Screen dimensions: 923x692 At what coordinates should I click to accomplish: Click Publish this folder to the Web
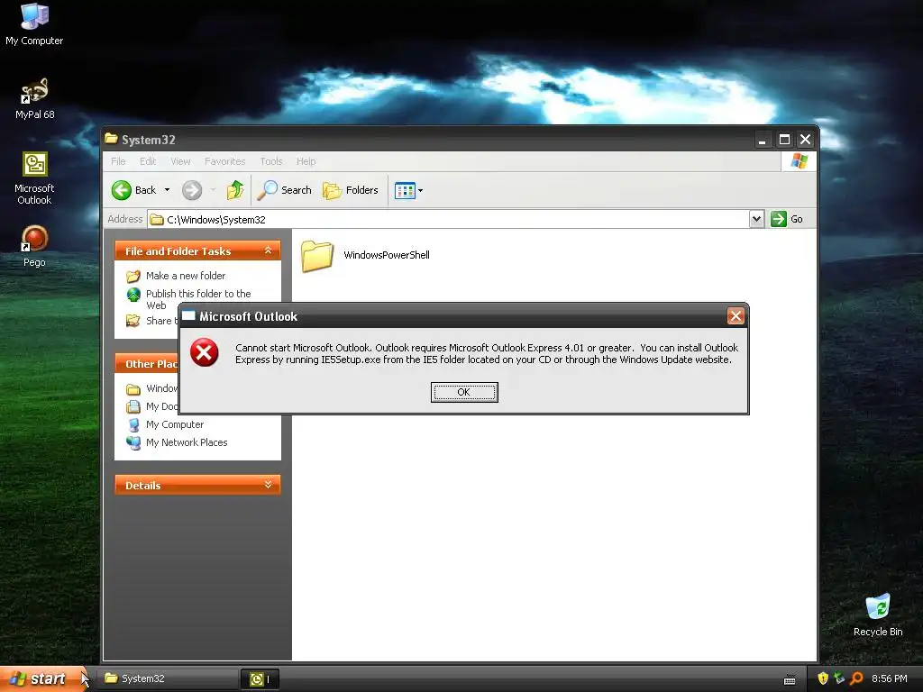pos(198,299)
